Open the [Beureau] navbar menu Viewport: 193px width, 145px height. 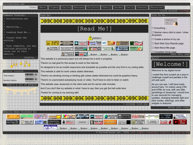pyautogui.click(x=79, y=8)
